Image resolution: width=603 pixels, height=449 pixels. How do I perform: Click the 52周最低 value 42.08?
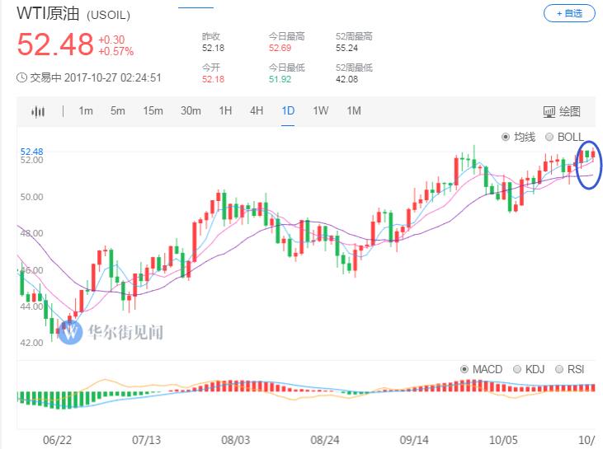tap(347, 79)
